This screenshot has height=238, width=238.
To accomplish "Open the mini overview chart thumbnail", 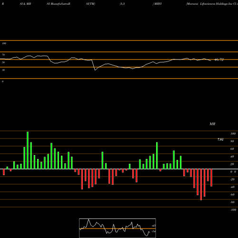I will coord(118,228).
